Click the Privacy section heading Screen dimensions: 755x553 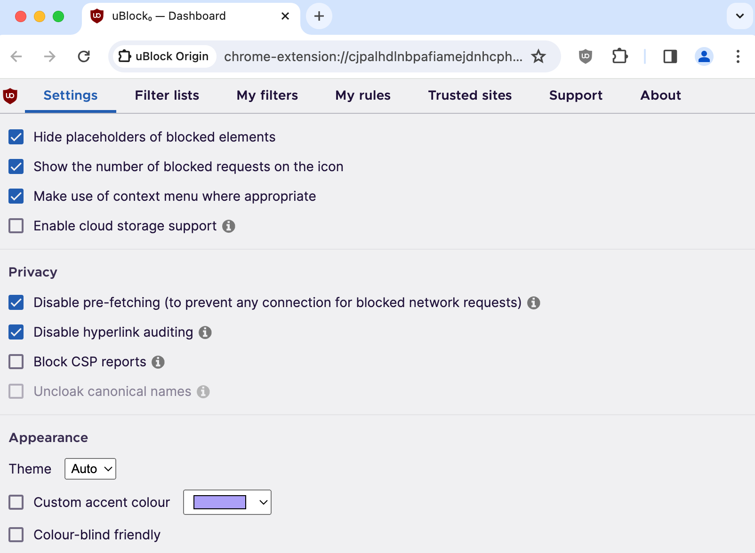click(33, 272)
